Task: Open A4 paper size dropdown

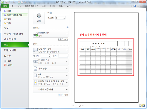Action: pos(51,76)
